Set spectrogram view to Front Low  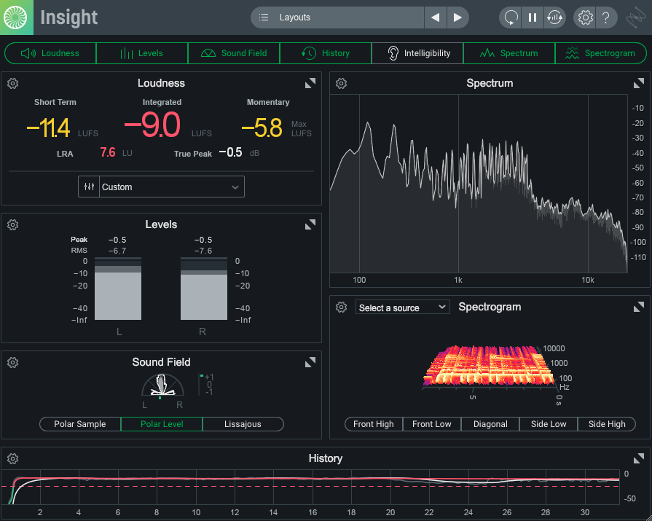(x=431, y=424)
